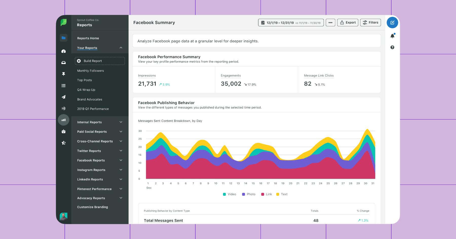Click the day 30 peak in chart
456x239 pixels.
(x=367, y=130)
